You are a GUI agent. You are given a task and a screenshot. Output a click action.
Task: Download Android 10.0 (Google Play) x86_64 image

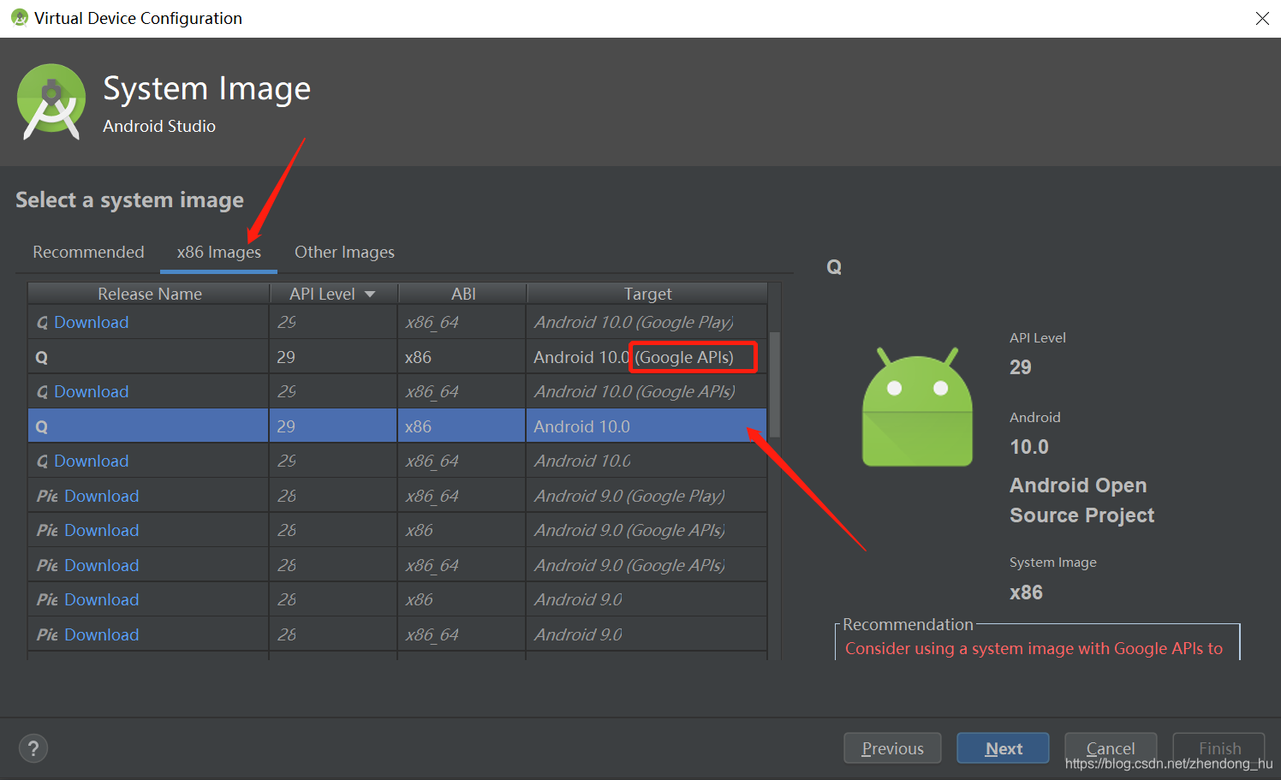[91, 322]
